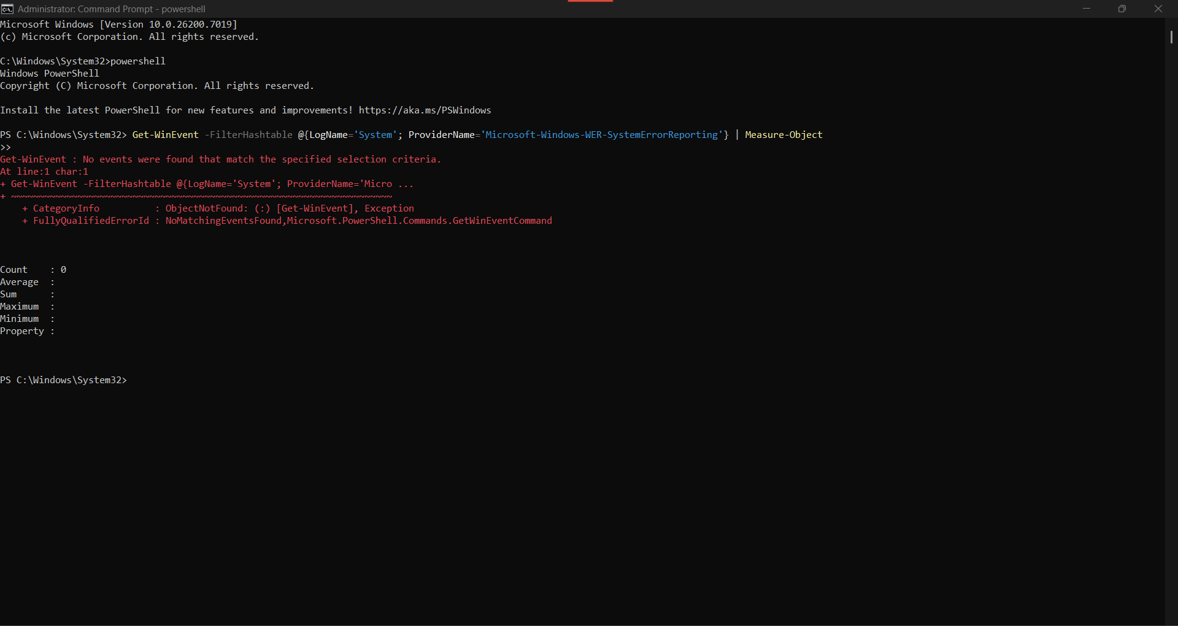Click the 'Property' output row

point(28,331)
